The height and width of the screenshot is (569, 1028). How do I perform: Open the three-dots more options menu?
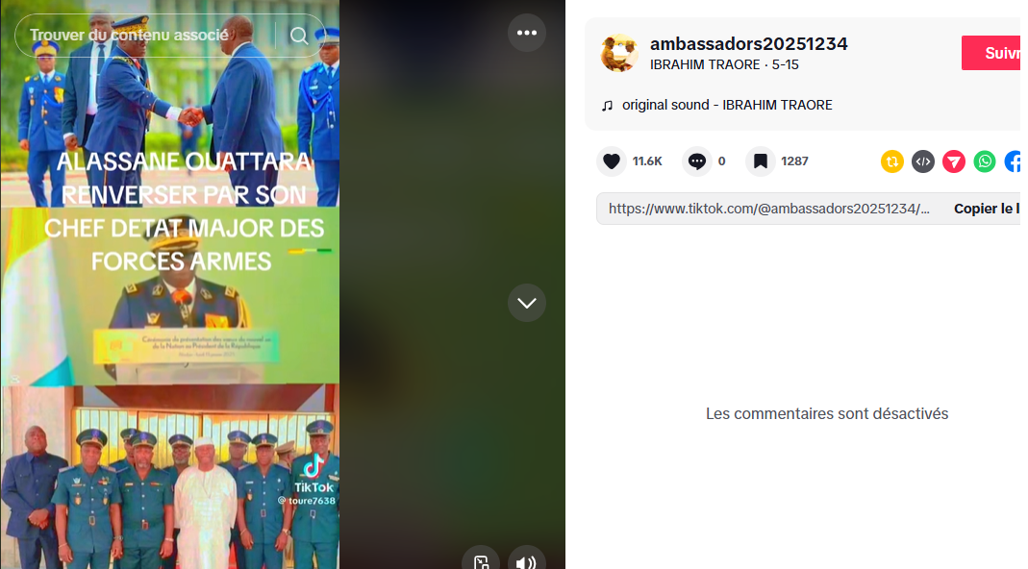pos(526,33)
